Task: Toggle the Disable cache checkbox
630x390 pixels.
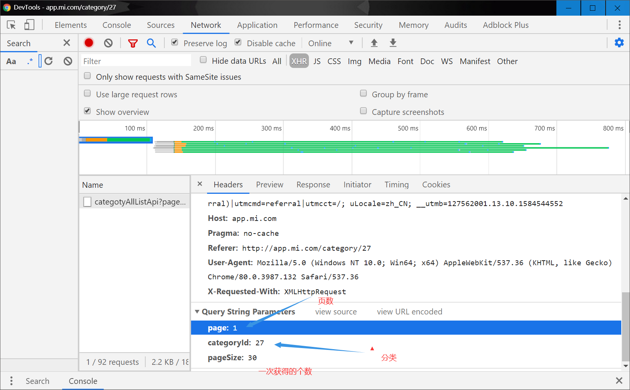Action: (x=238, y=42)
